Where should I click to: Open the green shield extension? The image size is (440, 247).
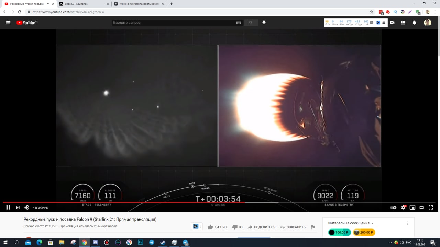[x=418, y=12]
